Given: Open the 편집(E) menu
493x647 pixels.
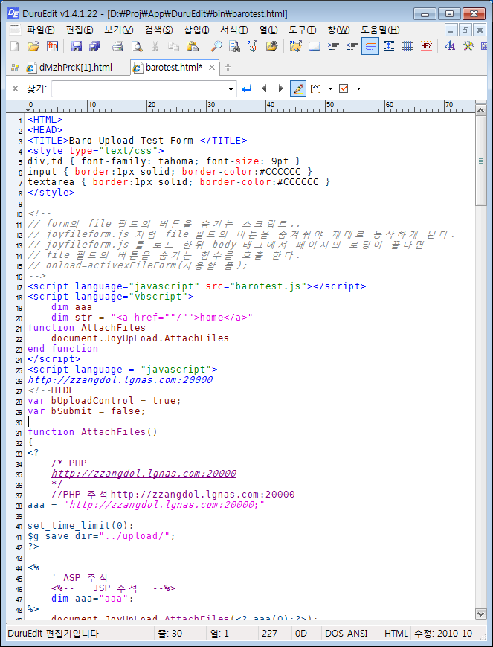Looking at the screenshot, I should pyautogui.click(x=80, y=30).
